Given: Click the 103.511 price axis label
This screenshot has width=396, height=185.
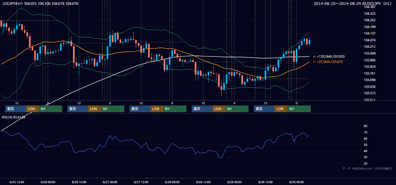Looking at the screenshot, I should 370,100.
